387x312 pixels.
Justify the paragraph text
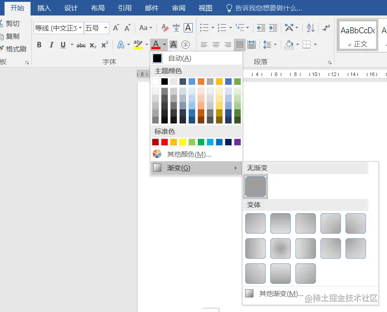pyautogui.click(x=240, y=45)
